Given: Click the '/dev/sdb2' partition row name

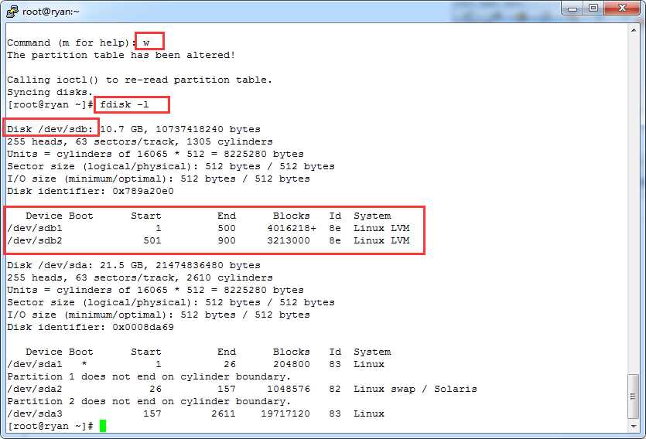Looking at the screenshot, I should point(35,240).
